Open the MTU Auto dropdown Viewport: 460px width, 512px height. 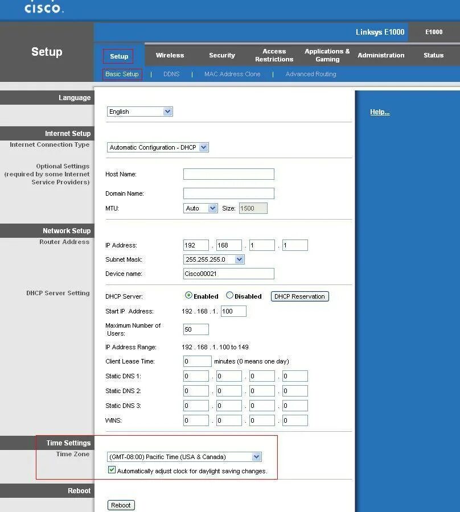(200, 208)
